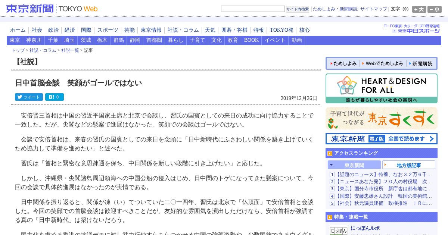Click the Webでためしよみ sidebar button
The image size is (448, 235).
382,64
